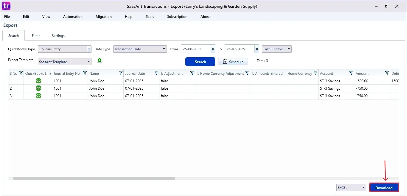Open QuickBooks link icon in row 2
The image size is (407, 196).
38,88
